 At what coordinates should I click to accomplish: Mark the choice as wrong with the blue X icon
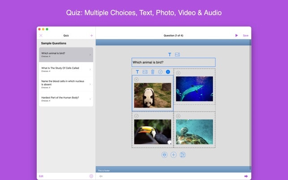click(168, 72)
